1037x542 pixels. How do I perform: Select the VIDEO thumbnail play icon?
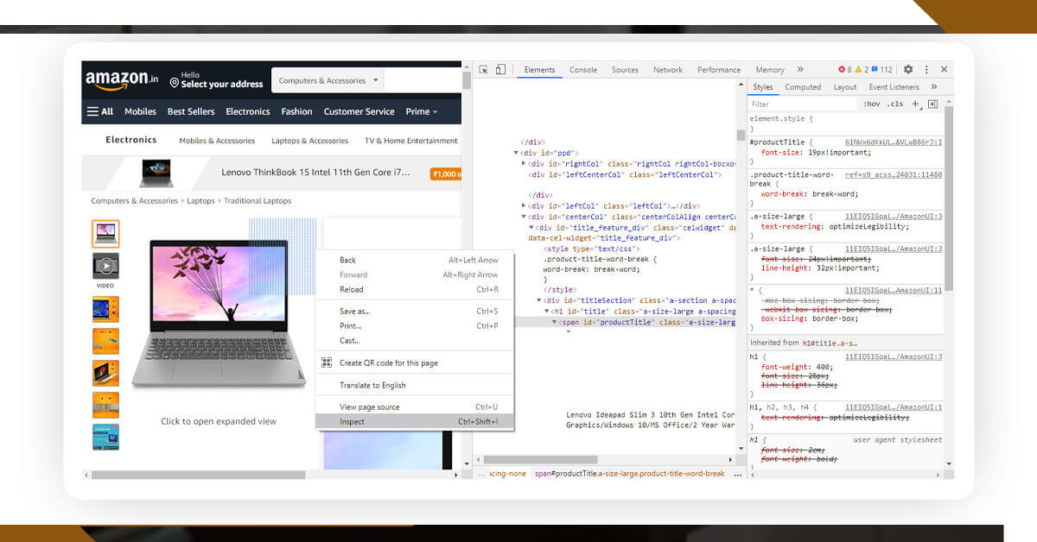[105, 265]
